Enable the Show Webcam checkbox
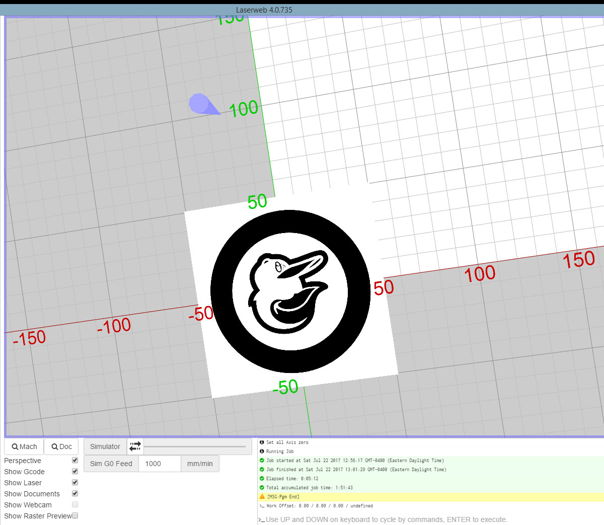This screenshot has height=525, width=604. 75,504
